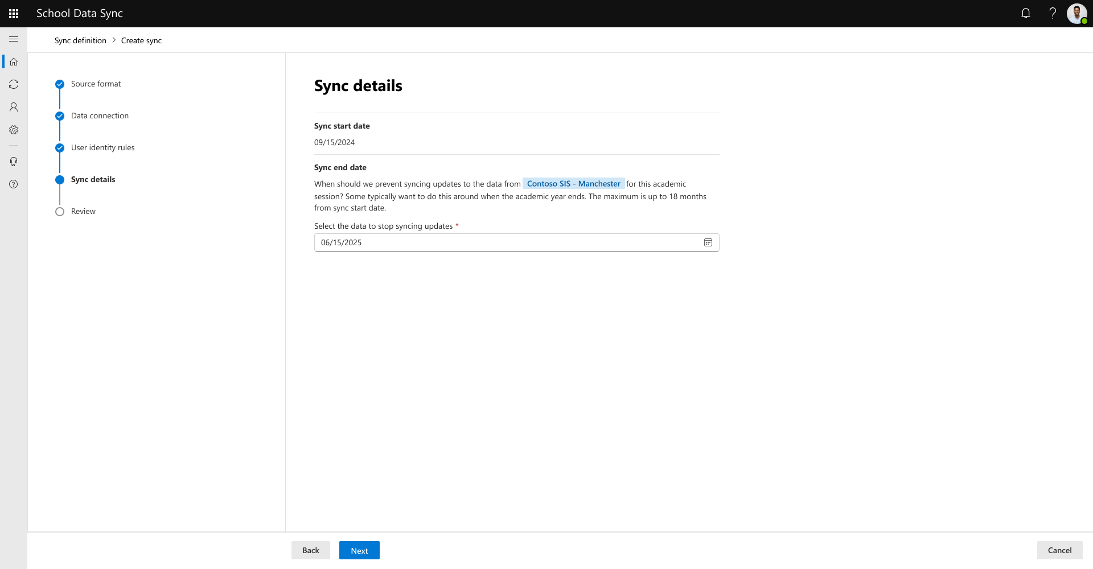The width and height of the screenshot is (1093, 569).
Task: Open the Settings gear in sidebar
Action: pos(14,130)
